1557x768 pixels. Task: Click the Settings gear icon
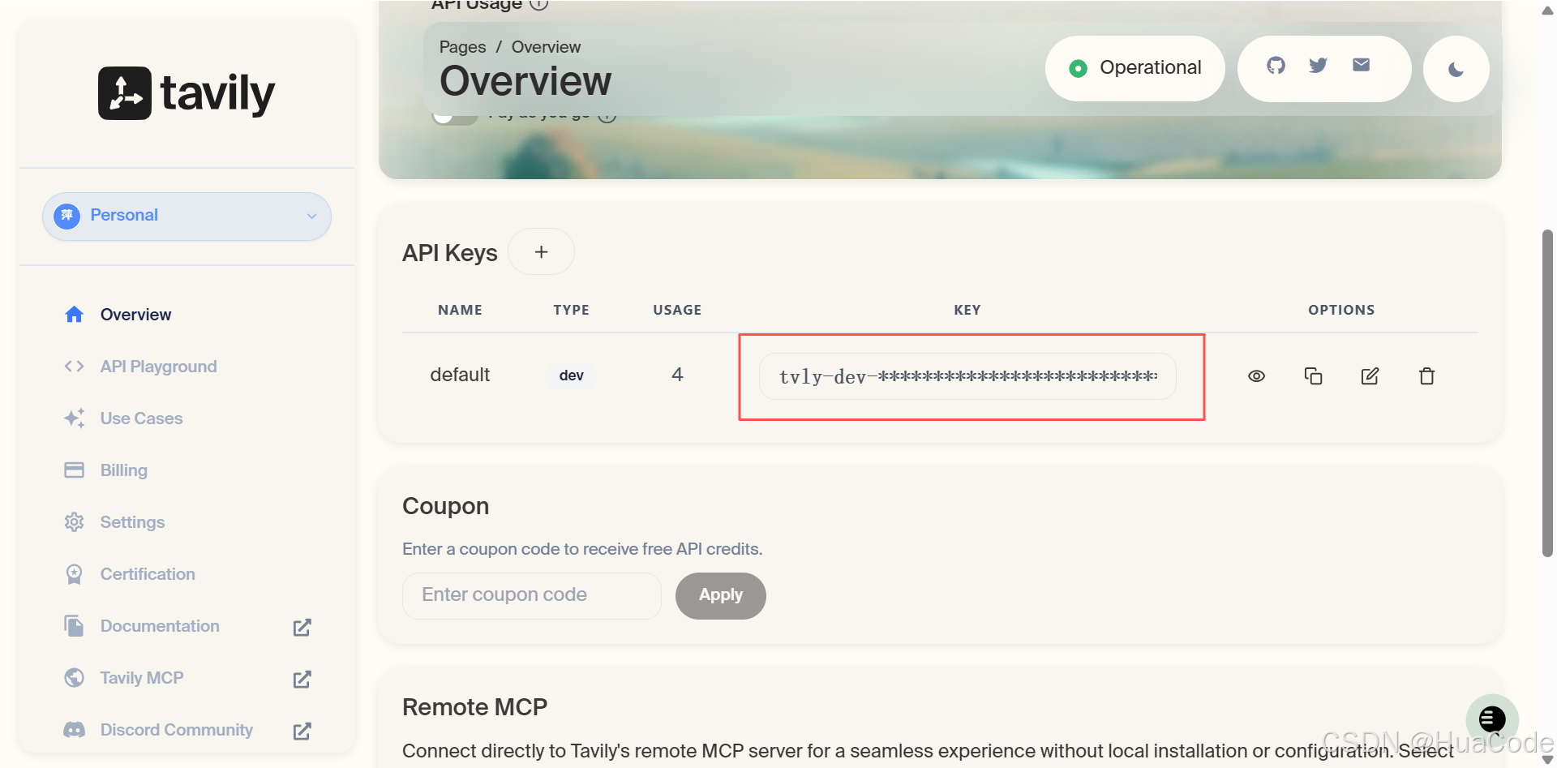pyautogui.click(x=74, y=522)
